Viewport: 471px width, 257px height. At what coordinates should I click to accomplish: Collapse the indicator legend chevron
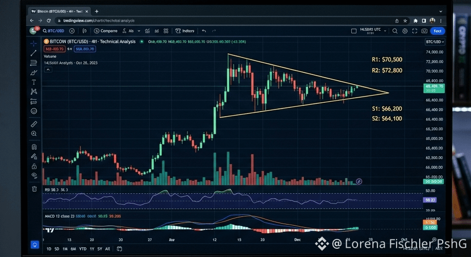48,70
